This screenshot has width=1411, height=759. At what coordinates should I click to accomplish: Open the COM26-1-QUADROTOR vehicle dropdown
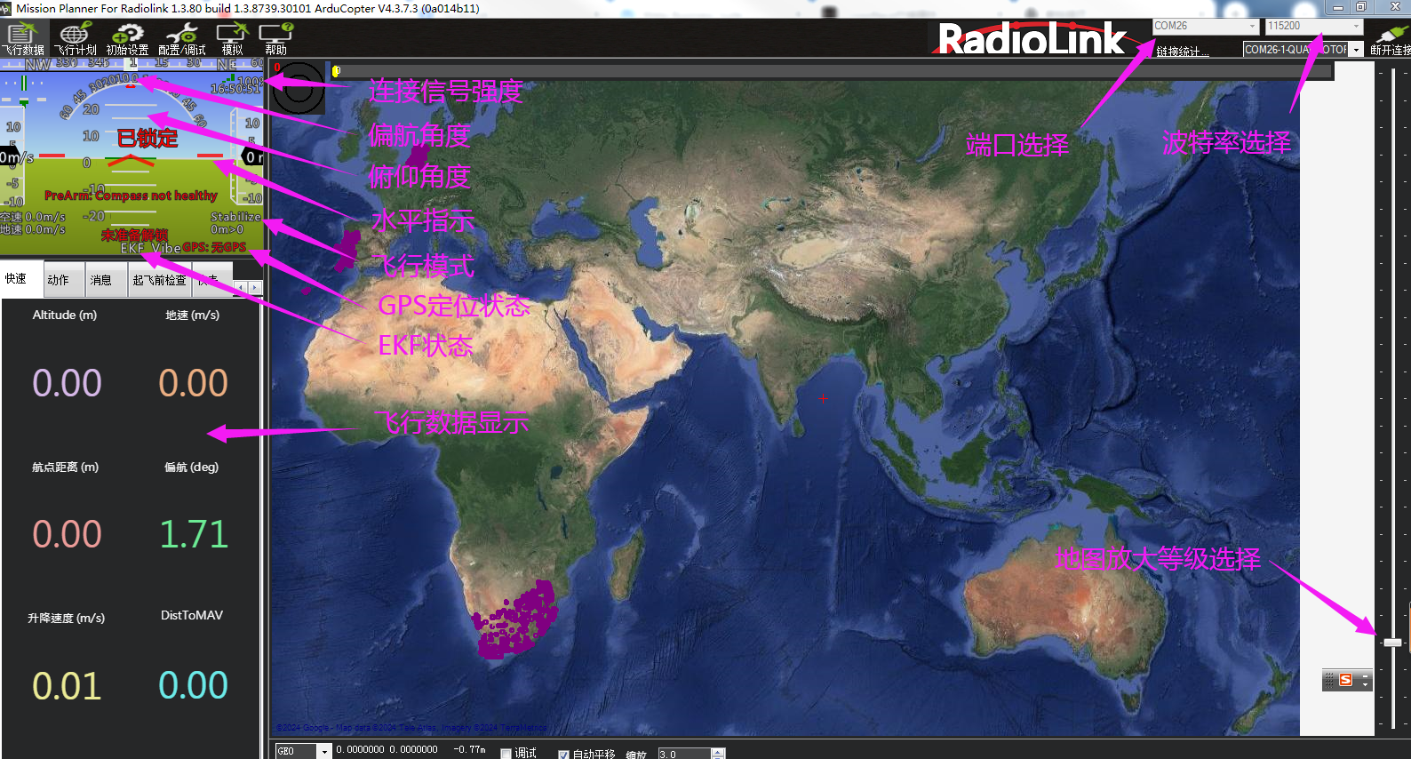[x=1303, y=50]
